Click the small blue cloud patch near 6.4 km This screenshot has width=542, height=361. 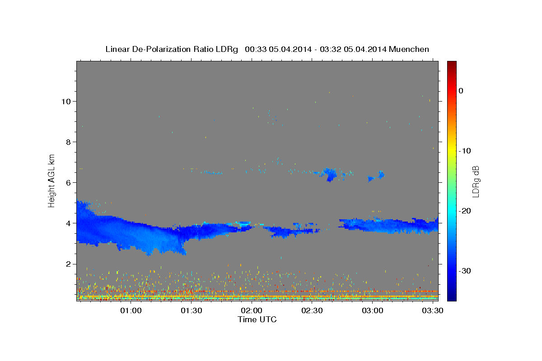pos(330,174)
